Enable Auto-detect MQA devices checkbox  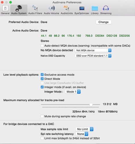click(42, 46)
